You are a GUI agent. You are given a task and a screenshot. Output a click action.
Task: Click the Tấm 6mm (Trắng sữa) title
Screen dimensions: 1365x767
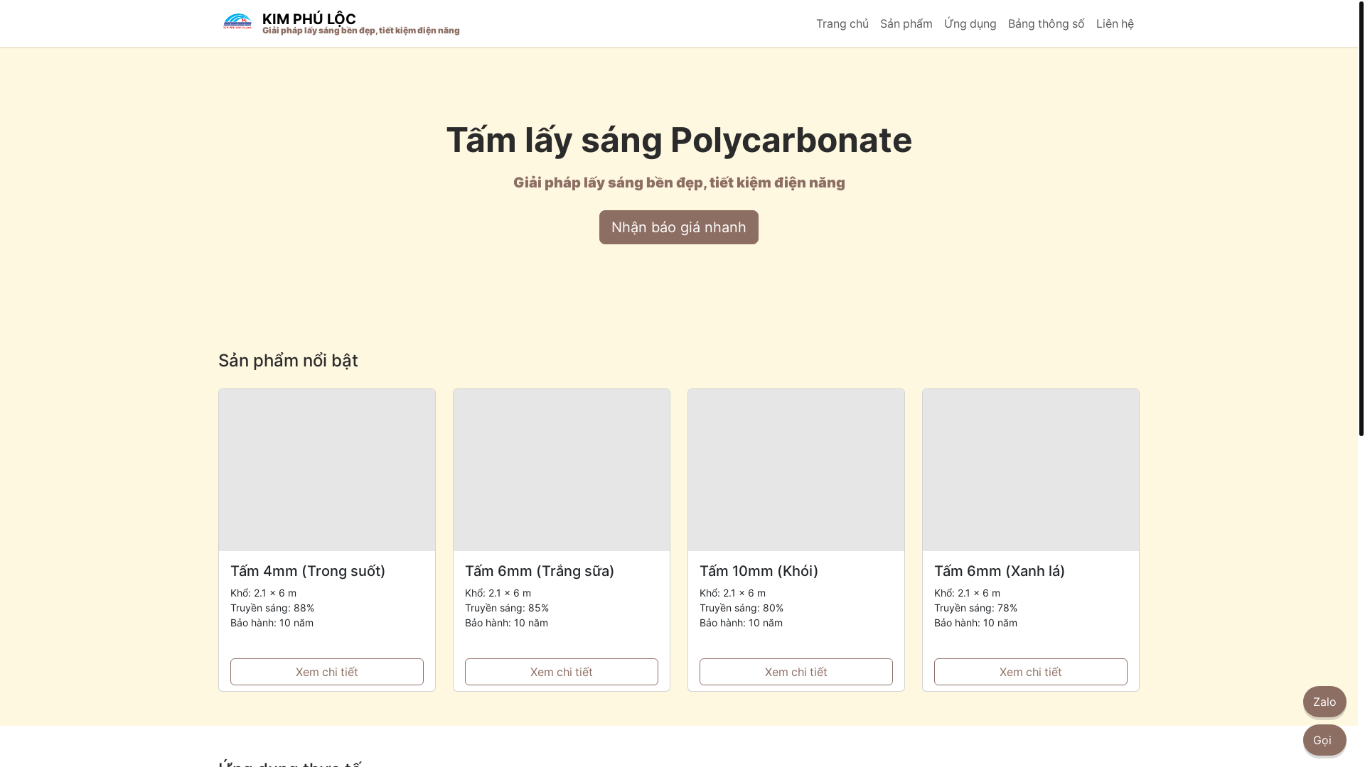(540, 571)
